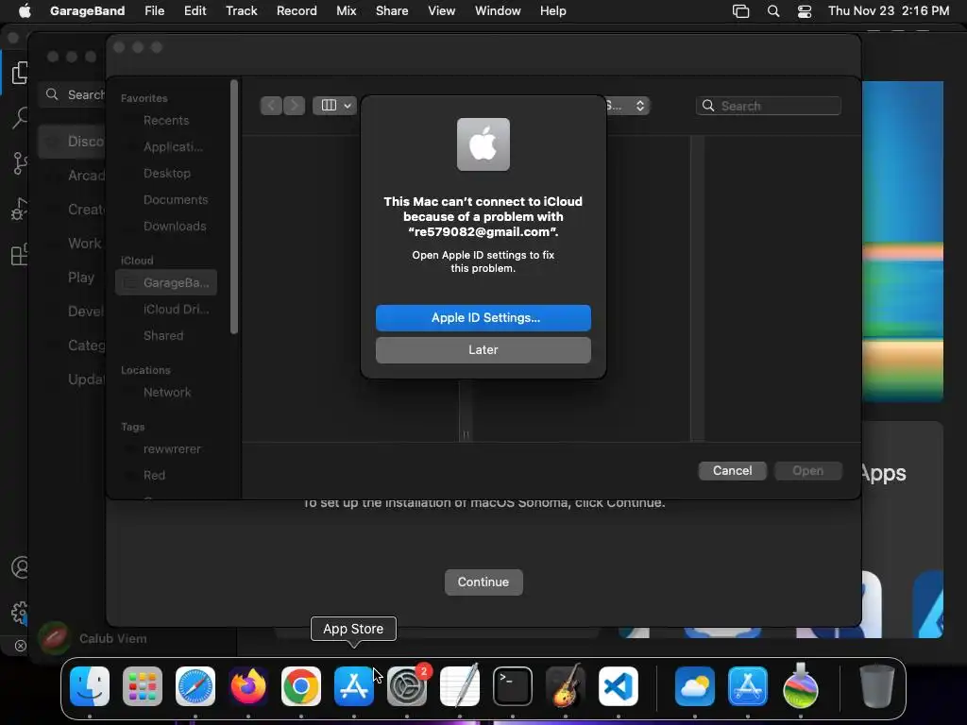967x725 pixels.
Task: Open the Share menu
Action: (392, 11)
